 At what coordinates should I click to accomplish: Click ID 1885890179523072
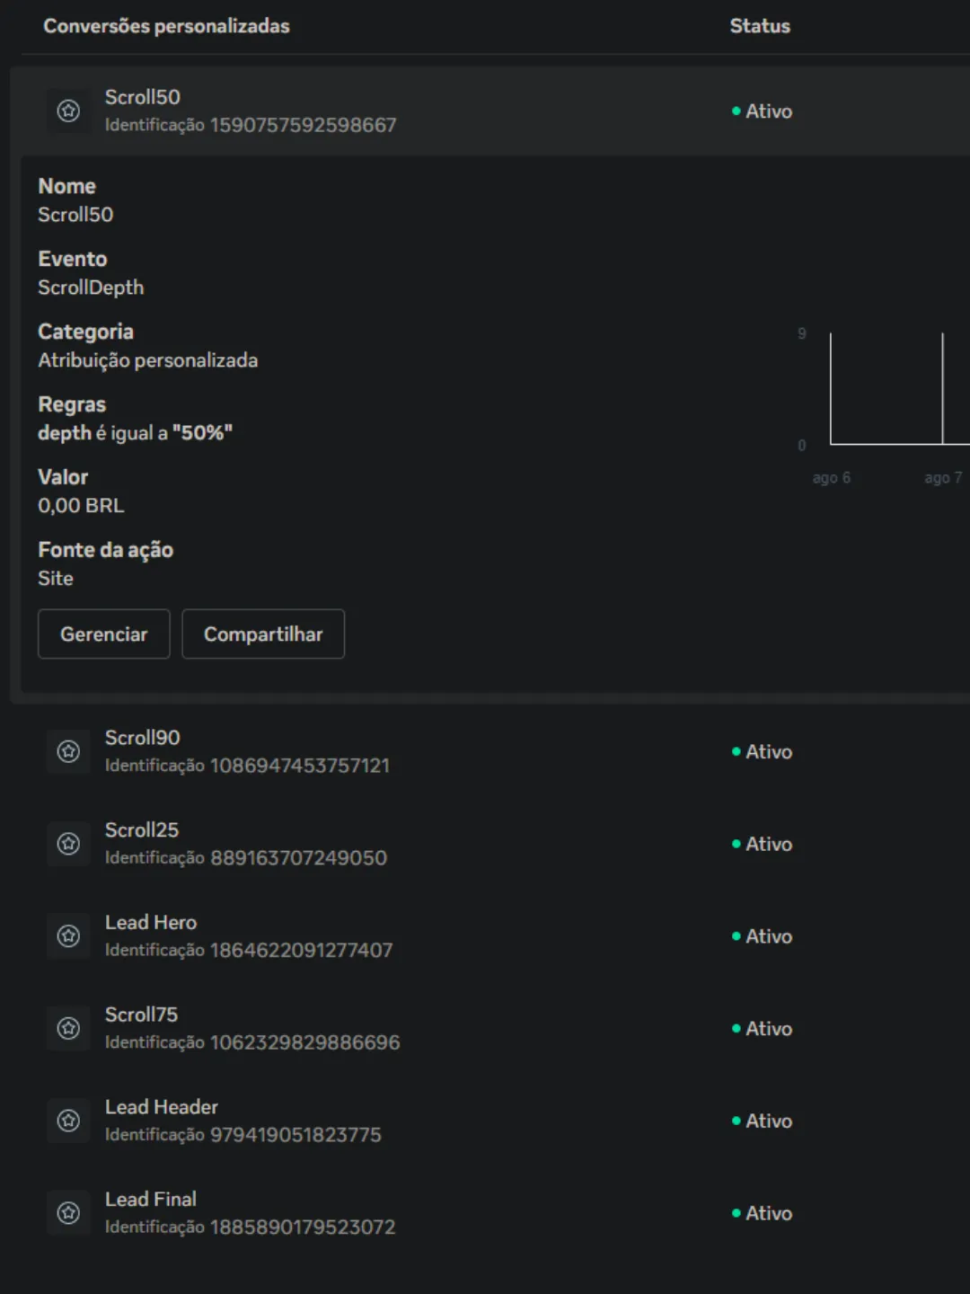pyautogui.click(x=303, y=1228)
